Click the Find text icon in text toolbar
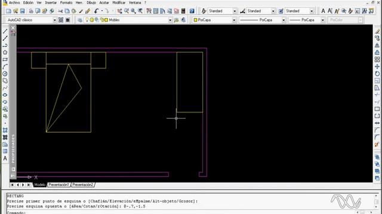Screen dimensions: 382x214 (x=344, y=11)
